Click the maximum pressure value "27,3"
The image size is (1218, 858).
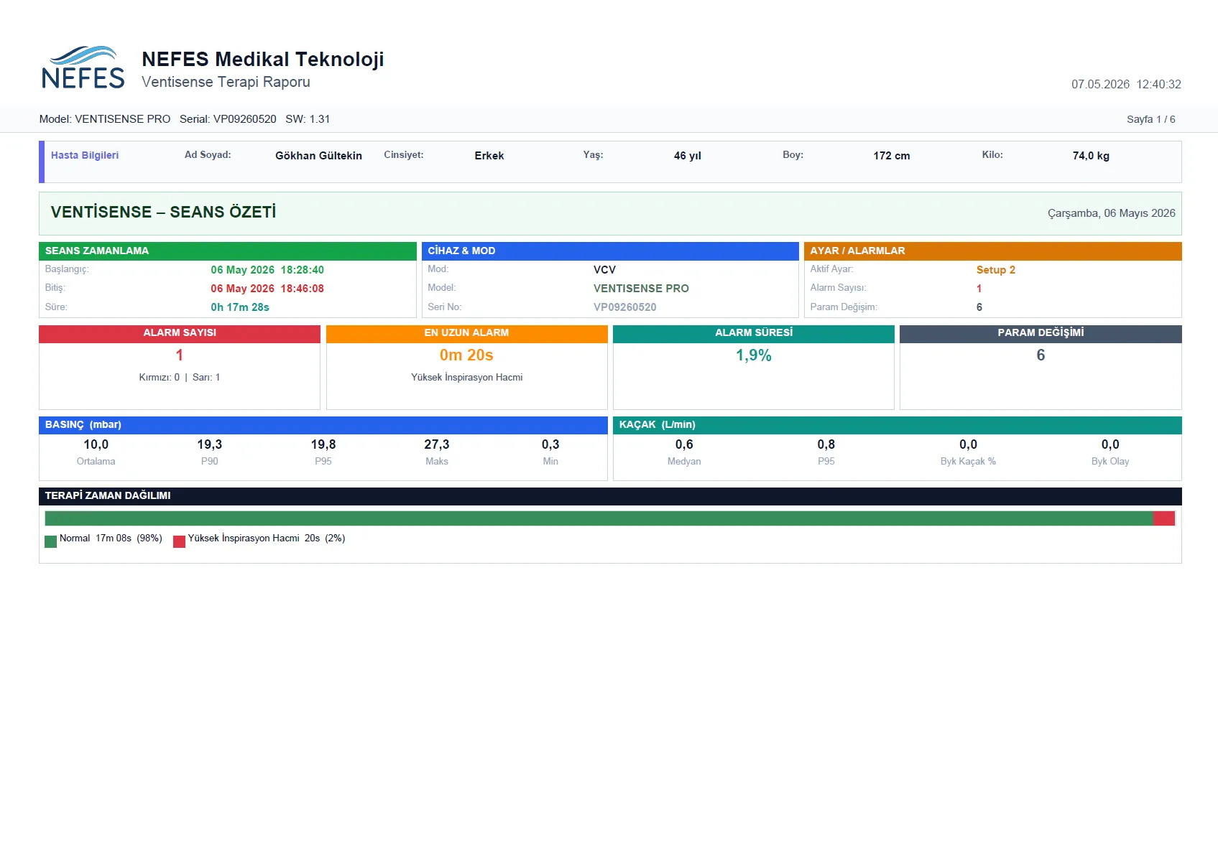(437, 445)
